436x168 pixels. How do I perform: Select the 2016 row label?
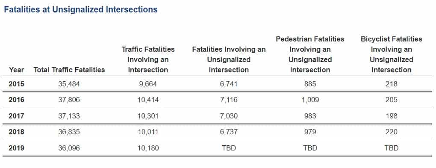click(x=16, y=100)
